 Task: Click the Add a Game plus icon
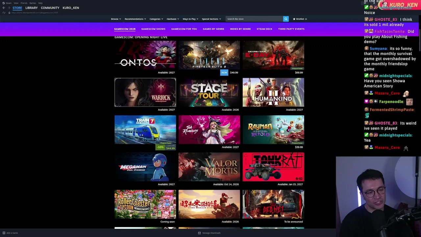tap(4, 233)
